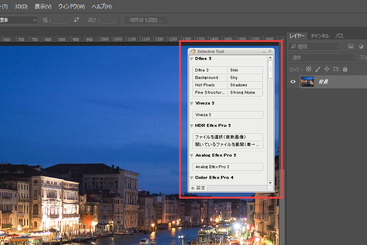This screenshot has width=367, height=245.
Task: Swap width and height arrows icon
Action: coord(76,20)
